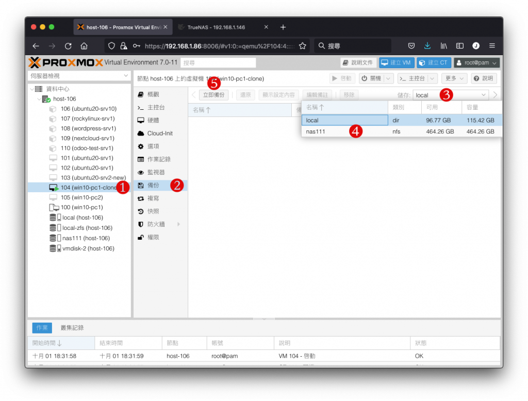This screenshot has width=528, height=401.
Task: Open the 複寫 replication menu item
Action: [161, 198]
